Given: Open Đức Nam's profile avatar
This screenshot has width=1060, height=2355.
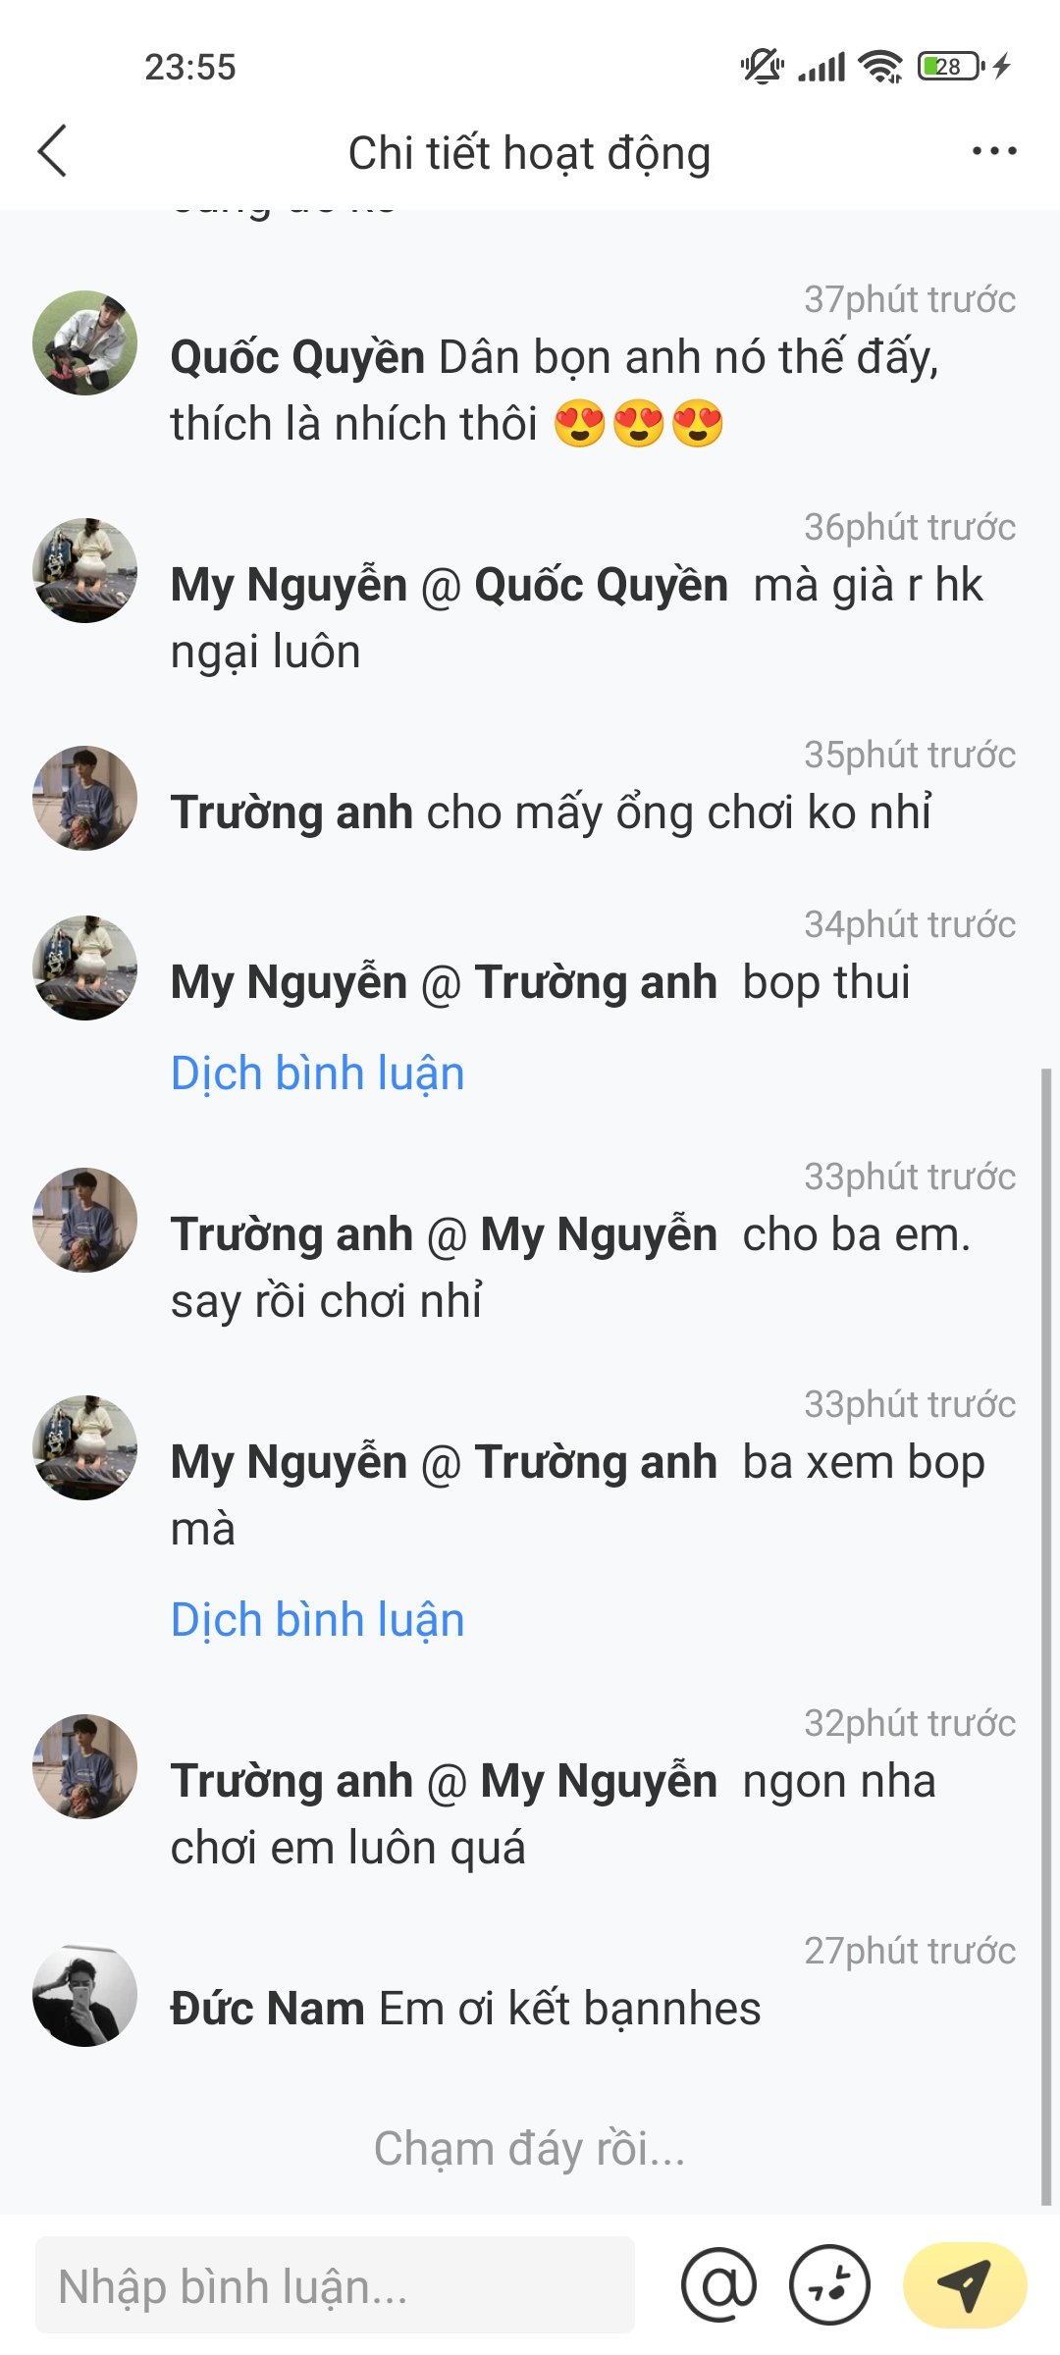Looking at the screenshot, I should 85,1995.
